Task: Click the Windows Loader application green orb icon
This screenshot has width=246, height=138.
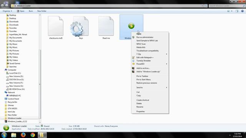Action: 131,26
